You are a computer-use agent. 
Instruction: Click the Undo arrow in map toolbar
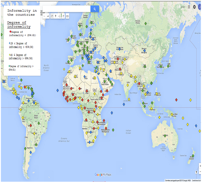(x=44, y=16)
